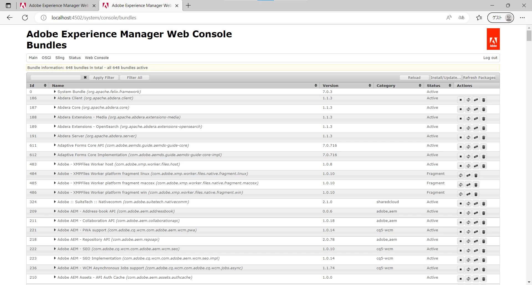The image size is (532, 285).
Task: Stop the Repository API bundle
Action: coord(461,241)
